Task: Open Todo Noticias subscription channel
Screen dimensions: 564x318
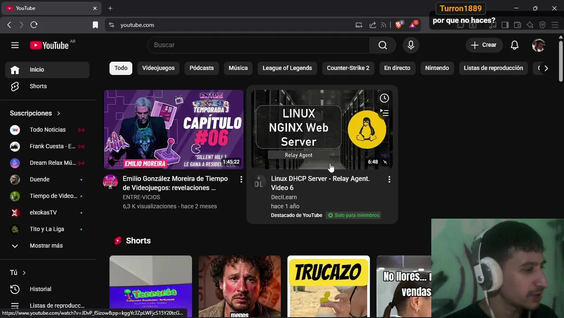Action: [47, 130]
